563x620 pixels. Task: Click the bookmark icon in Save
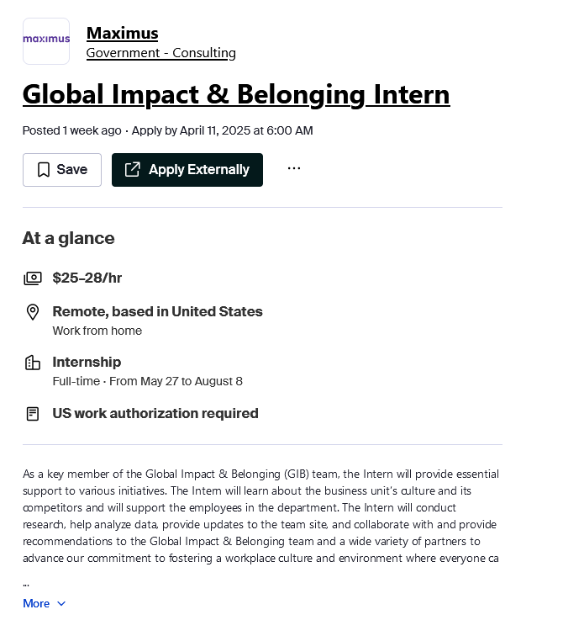coord(44,170)
